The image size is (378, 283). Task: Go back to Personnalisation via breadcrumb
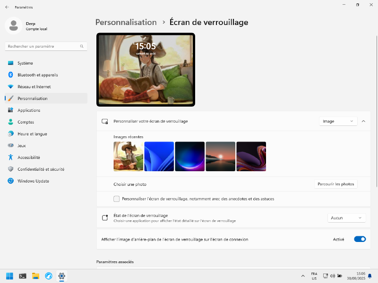pyautogui.click(x=126, y=22)
